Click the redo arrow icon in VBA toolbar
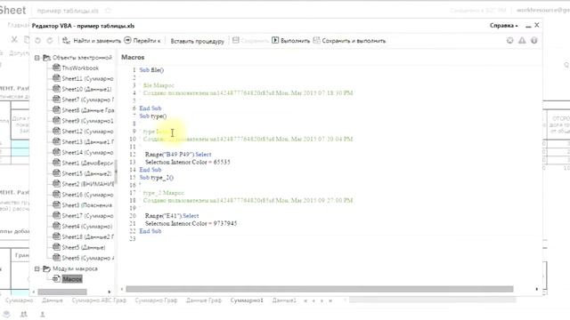 pyautogui.click(x=50, y=41)
